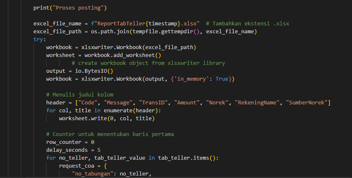Click the "Message" string in header list
352x178 pixels.
pos(118,103)
